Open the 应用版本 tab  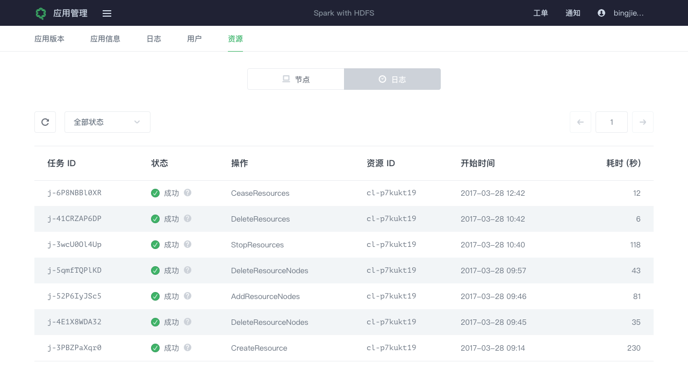point(49,39)
